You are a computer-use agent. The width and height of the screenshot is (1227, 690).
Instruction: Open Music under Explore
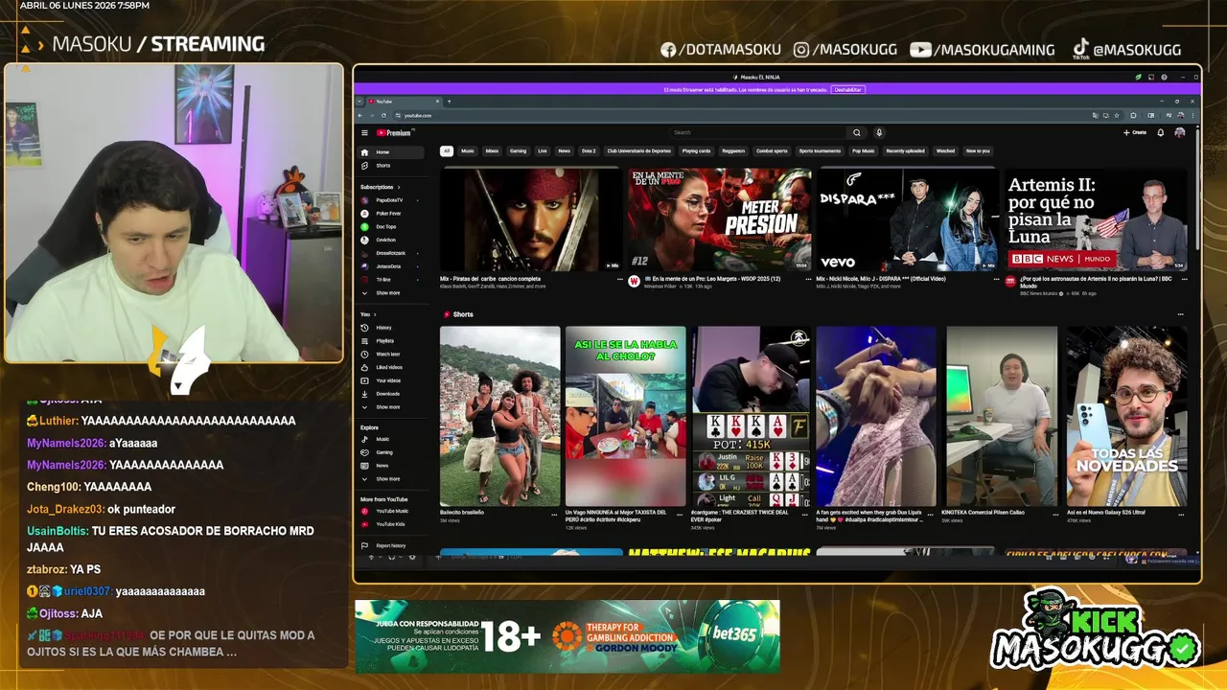tap(391, 439)
